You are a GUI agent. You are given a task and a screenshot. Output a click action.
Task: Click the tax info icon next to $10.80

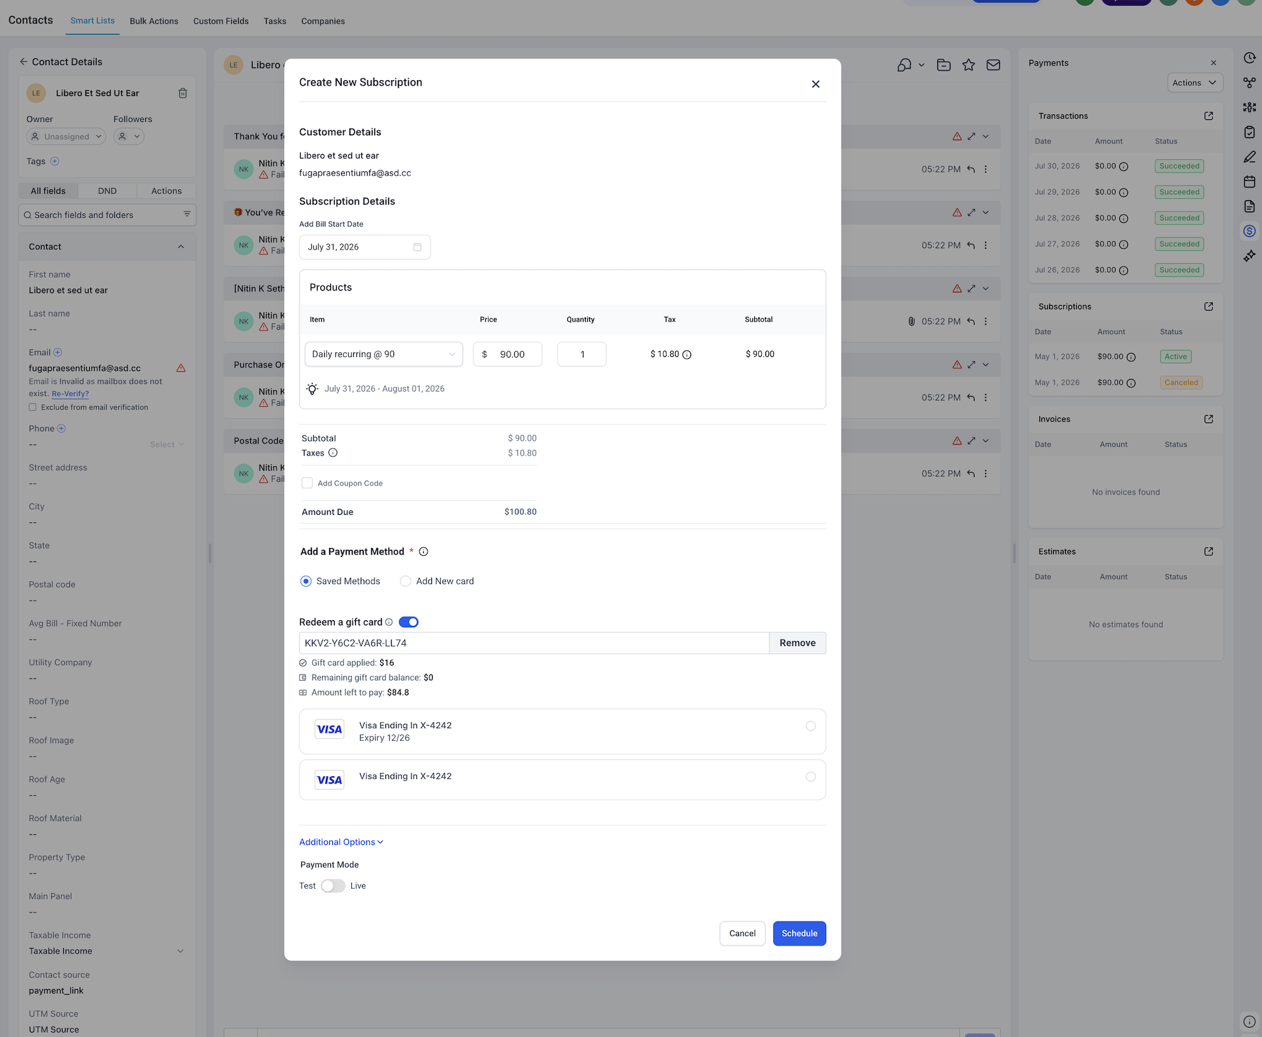point(687,355)
